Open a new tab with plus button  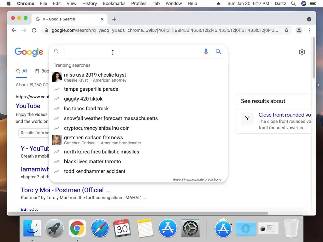pyautogui.click(x=114, y=19)
